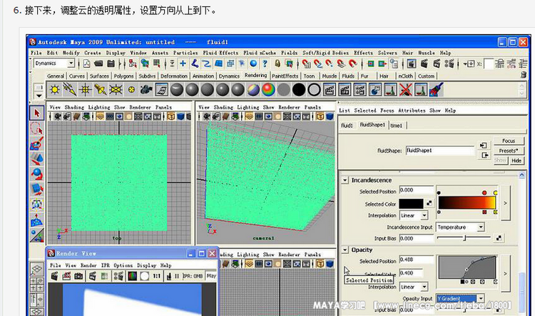The width and height of the screenshot is (535, 316).
Task: Select the red marker on incandescence ramp
Action: click(x=484, y=193)
